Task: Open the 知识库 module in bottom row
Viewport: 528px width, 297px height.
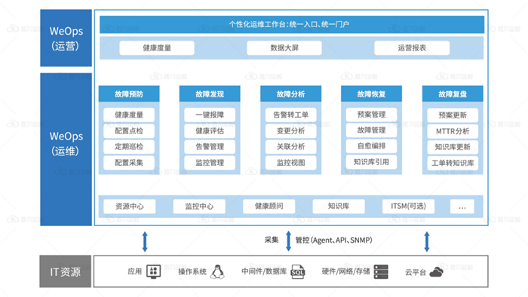Action: [x=339, y=207]
